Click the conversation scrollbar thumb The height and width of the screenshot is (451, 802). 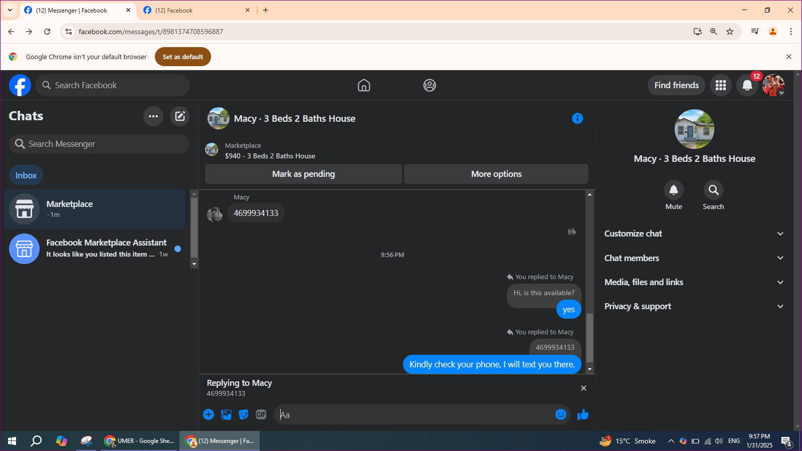point(589,338)
